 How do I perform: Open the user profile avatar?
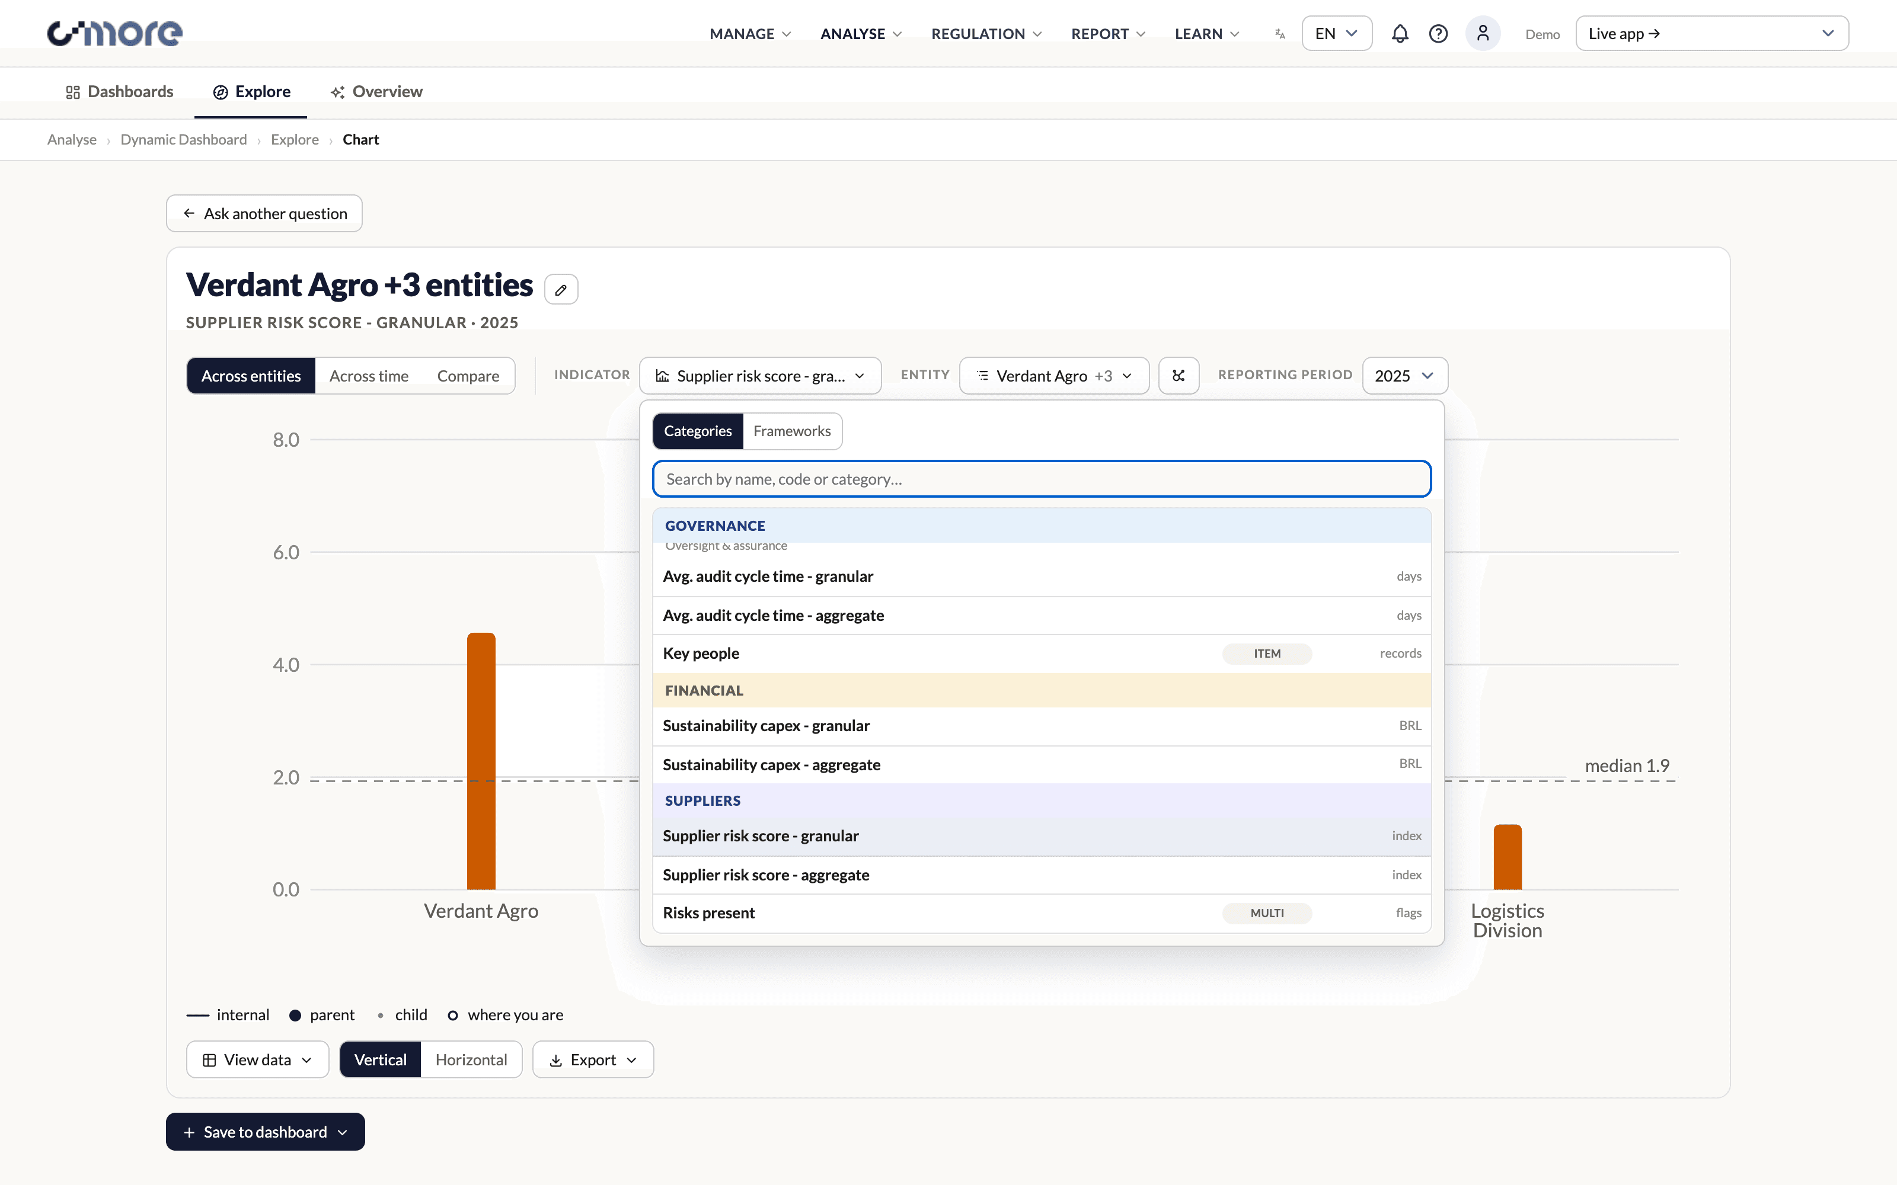coord(1482,34)
